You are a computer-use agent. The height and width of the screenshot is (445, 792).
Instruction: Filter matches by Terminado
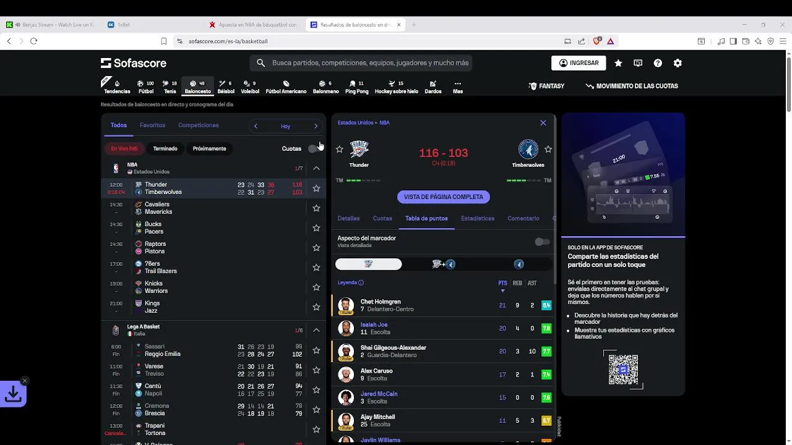click(165, 149)
